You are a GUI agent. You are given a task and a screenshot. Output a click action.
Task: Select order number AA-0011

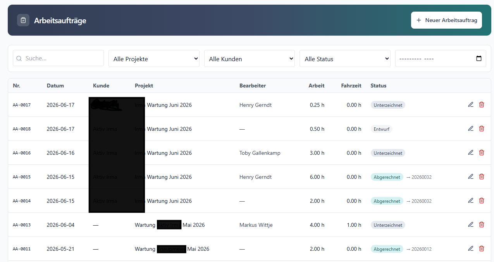pyautogui.click(x=22, y=249)
